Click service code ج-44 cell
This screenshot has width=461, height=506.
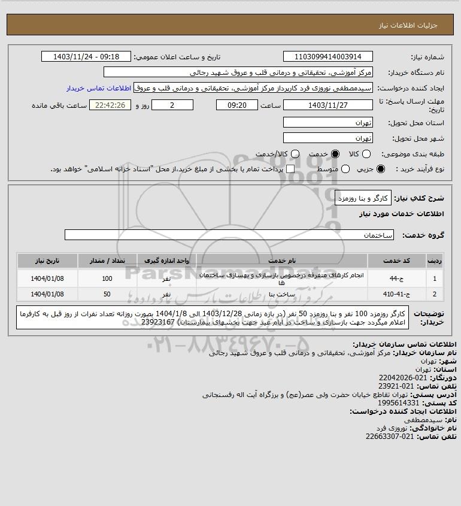pyautogui.click(x=396, y=278)
